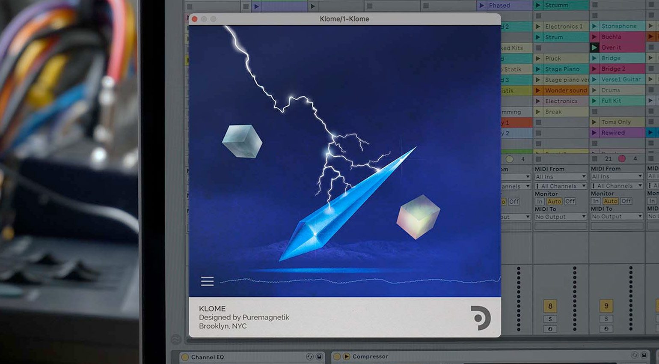Image resolution: width=659 pixels, height=364 pixels.
Task: Launch the Drums clip
Action: pyautogui.click(x=594, y=90)
